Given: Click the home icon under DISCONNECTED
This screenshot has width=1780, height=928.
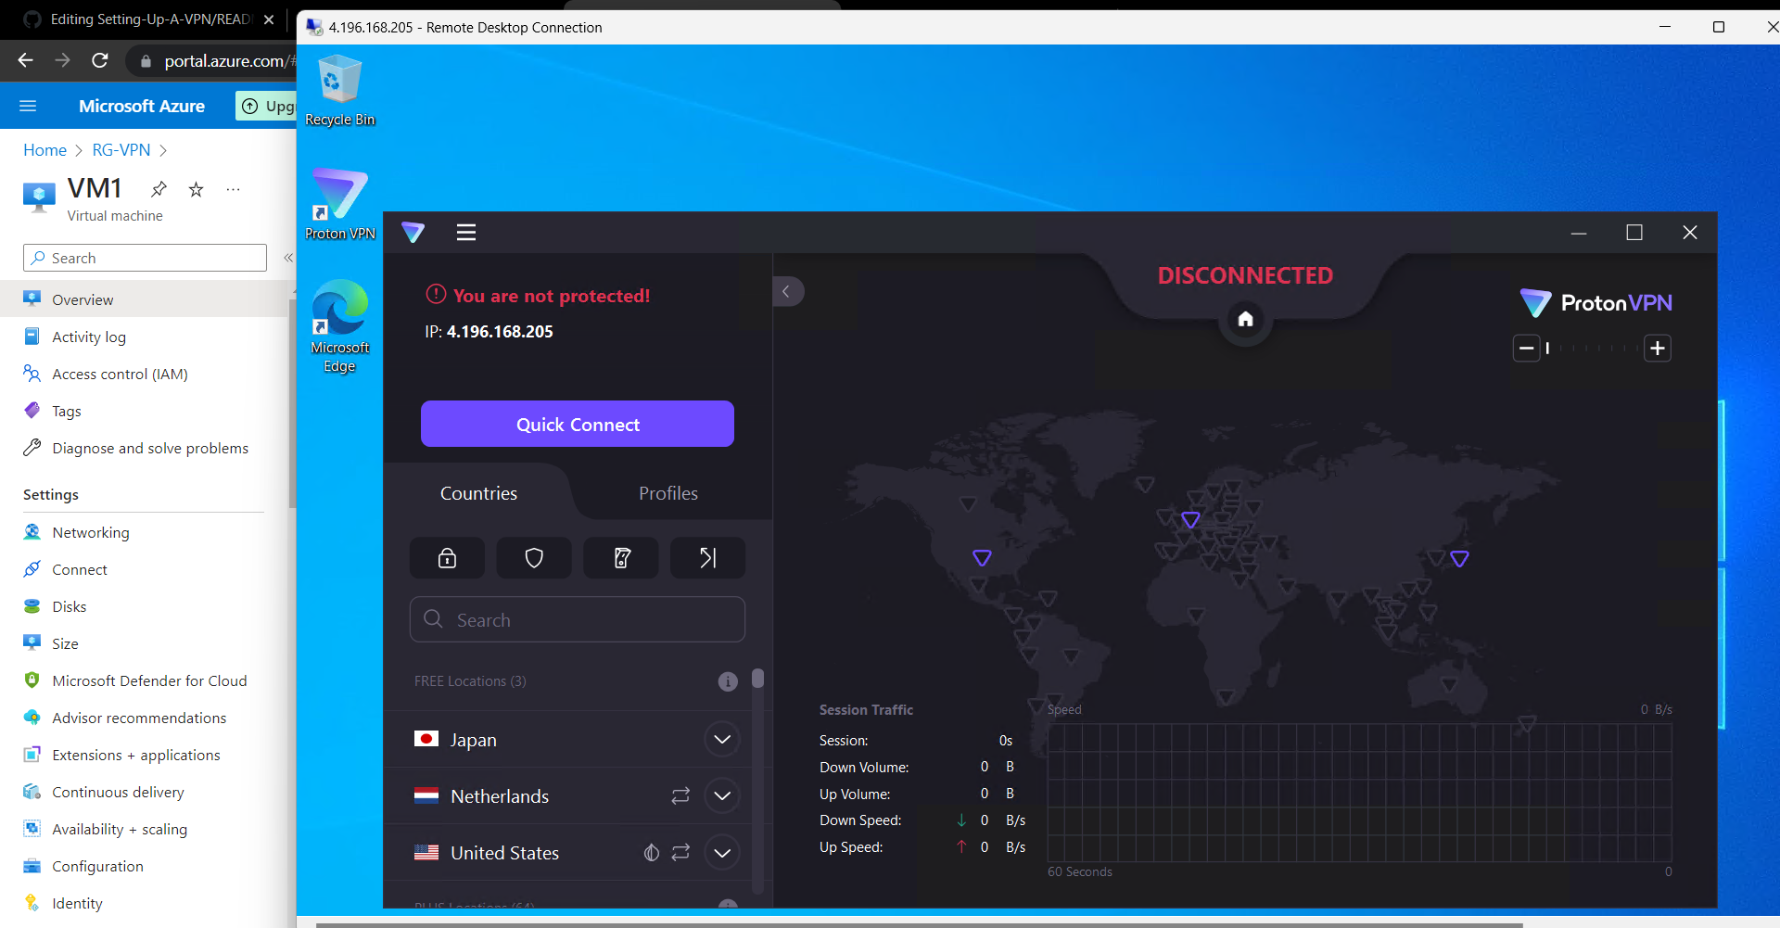Looking at the screenshot, I should point(1245,319).
